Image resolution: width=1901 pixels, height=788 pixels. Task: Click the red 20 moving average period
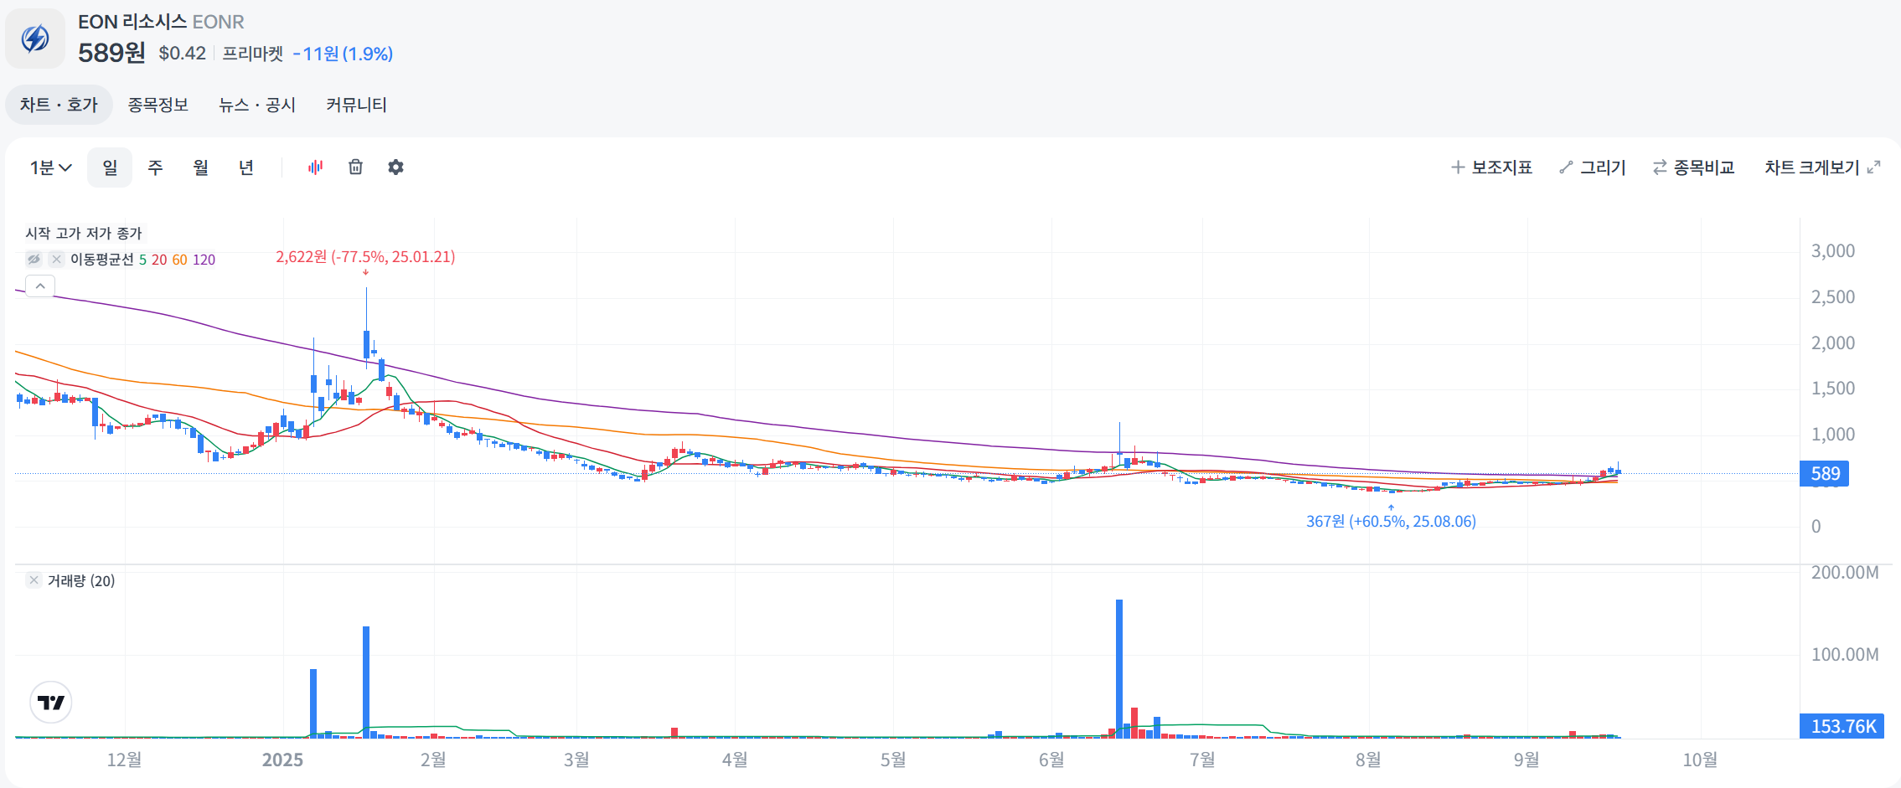tap(159, 260)
